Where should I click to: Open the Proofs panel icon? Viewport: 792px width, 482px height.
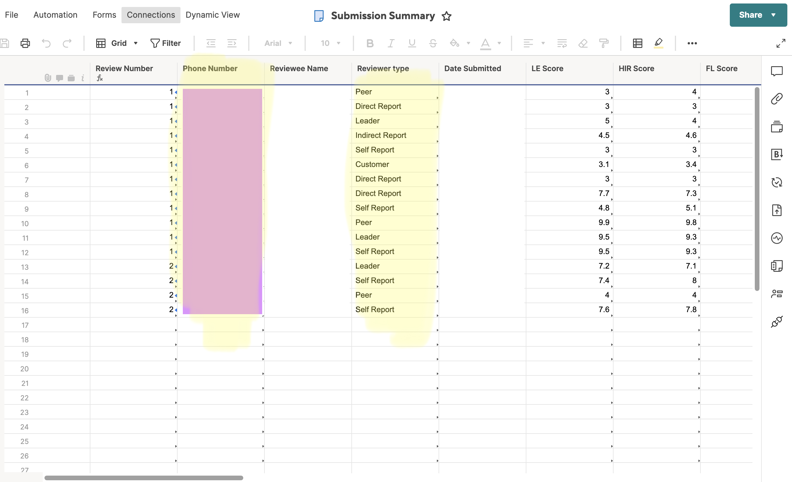tap(777, 127)
